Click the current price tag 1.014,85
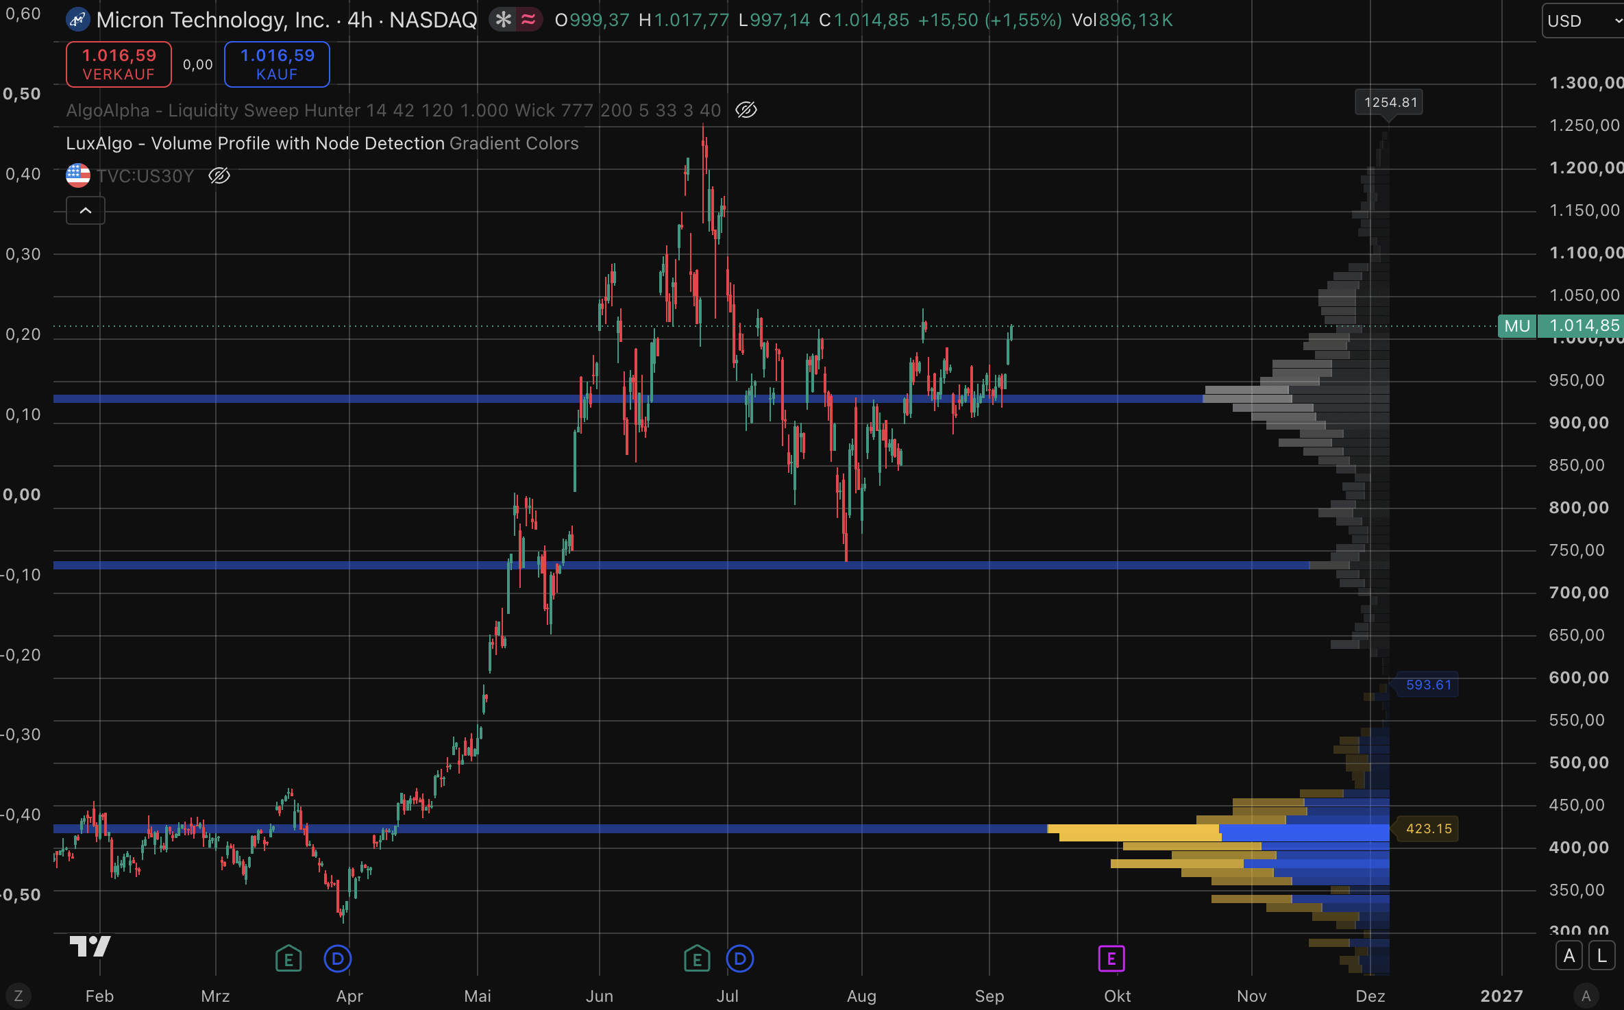The width and height of the screenshot is (1624, 1010). [x=1581, y=326]
